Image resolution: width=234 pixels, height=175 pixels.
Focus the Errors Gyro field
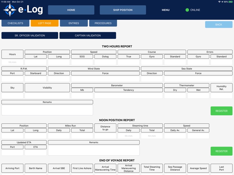(x=198, y=62)
